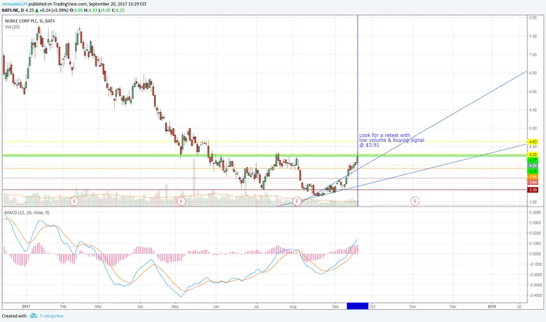546x322 pixels.
Task: Click the Nov label on the time axis
Action: pyautogui.click(x=412, y=307)
